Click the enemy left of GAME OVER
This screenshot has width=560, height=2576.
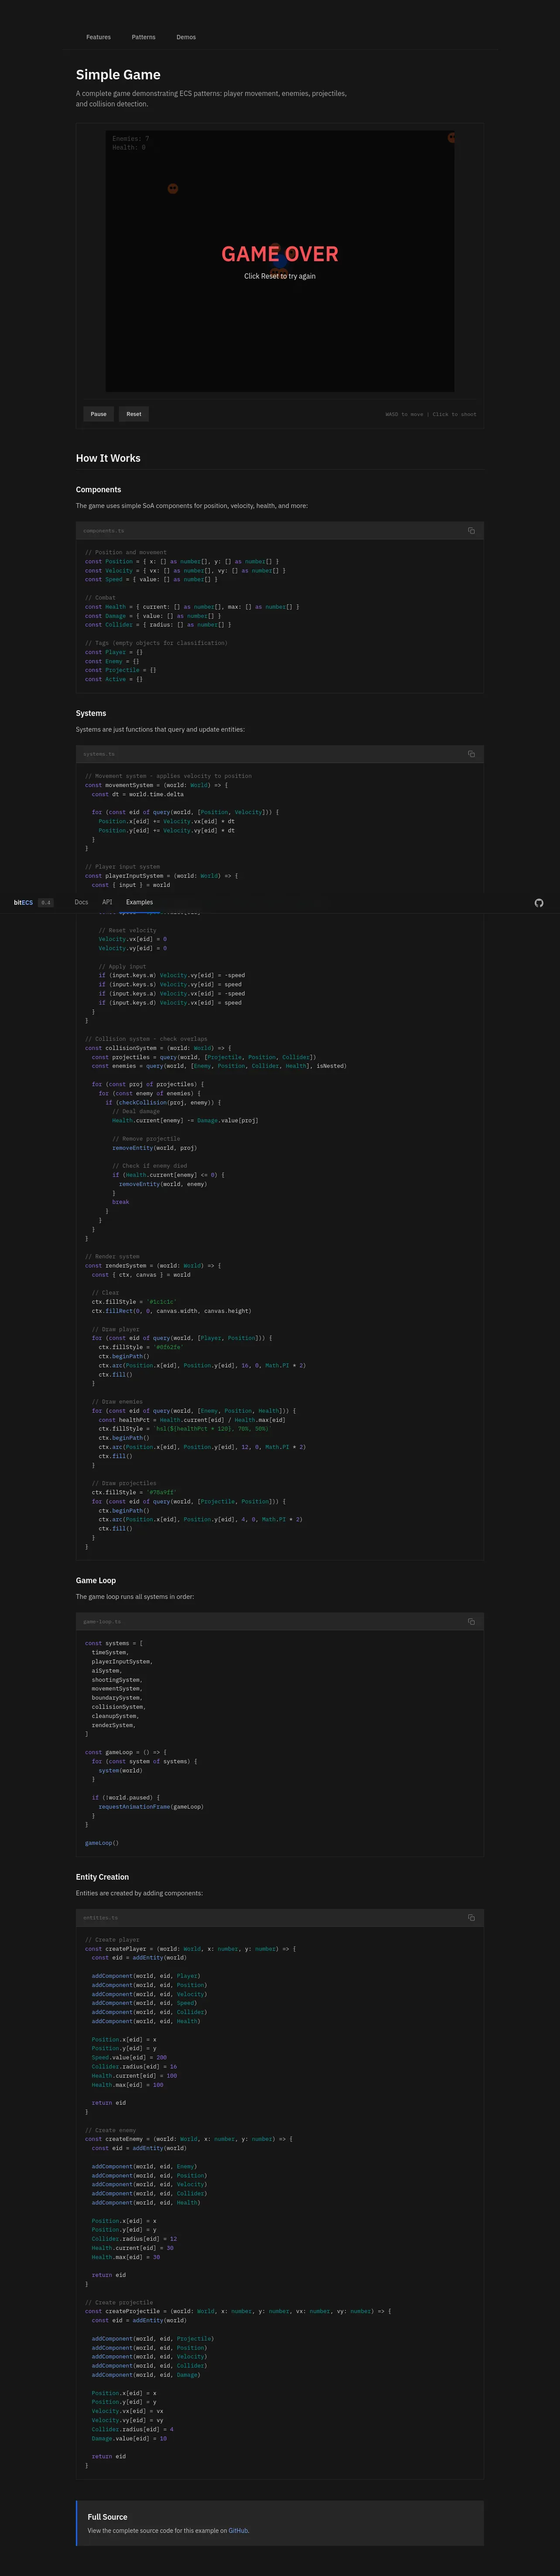(x=173, y=188)
